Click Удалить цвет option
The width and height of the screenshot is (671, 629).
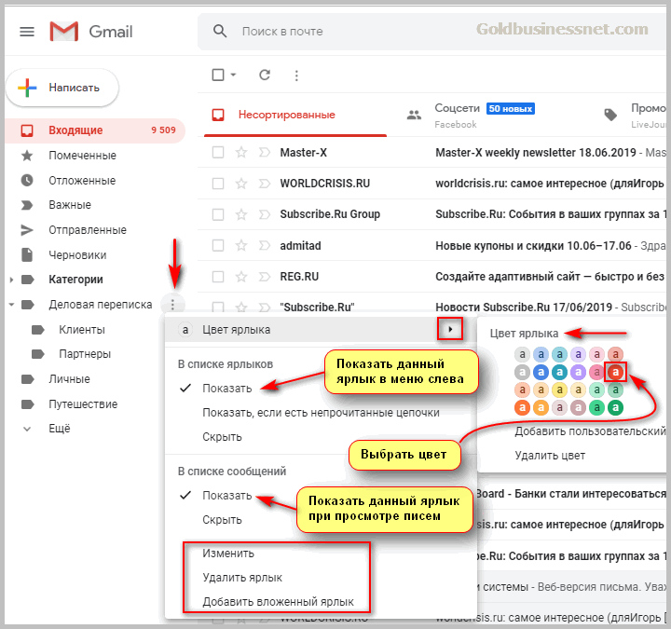point(550,456)
